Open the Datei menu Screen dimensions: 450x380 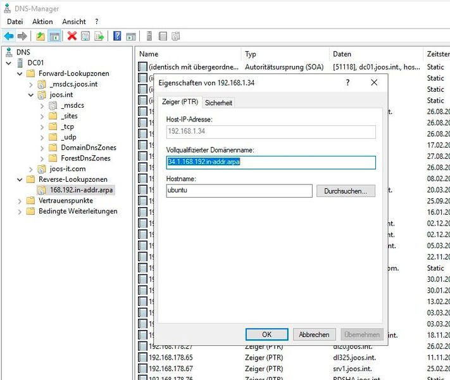[15, 22]
